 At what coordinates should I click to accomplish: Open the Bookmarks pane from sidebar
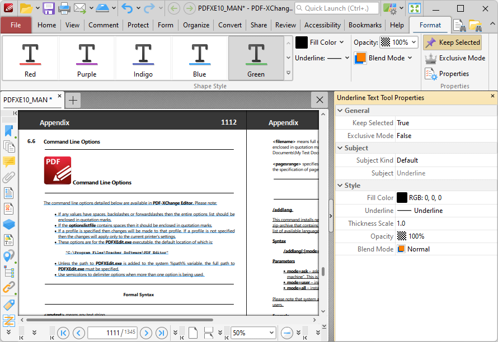9,131
